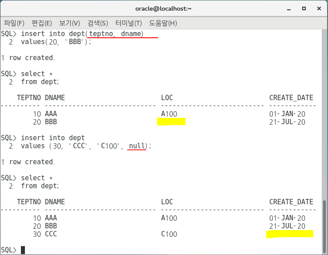The image size is (328, 255).
Task: Click C100 in the second result table
Action: tap(169, 234)
